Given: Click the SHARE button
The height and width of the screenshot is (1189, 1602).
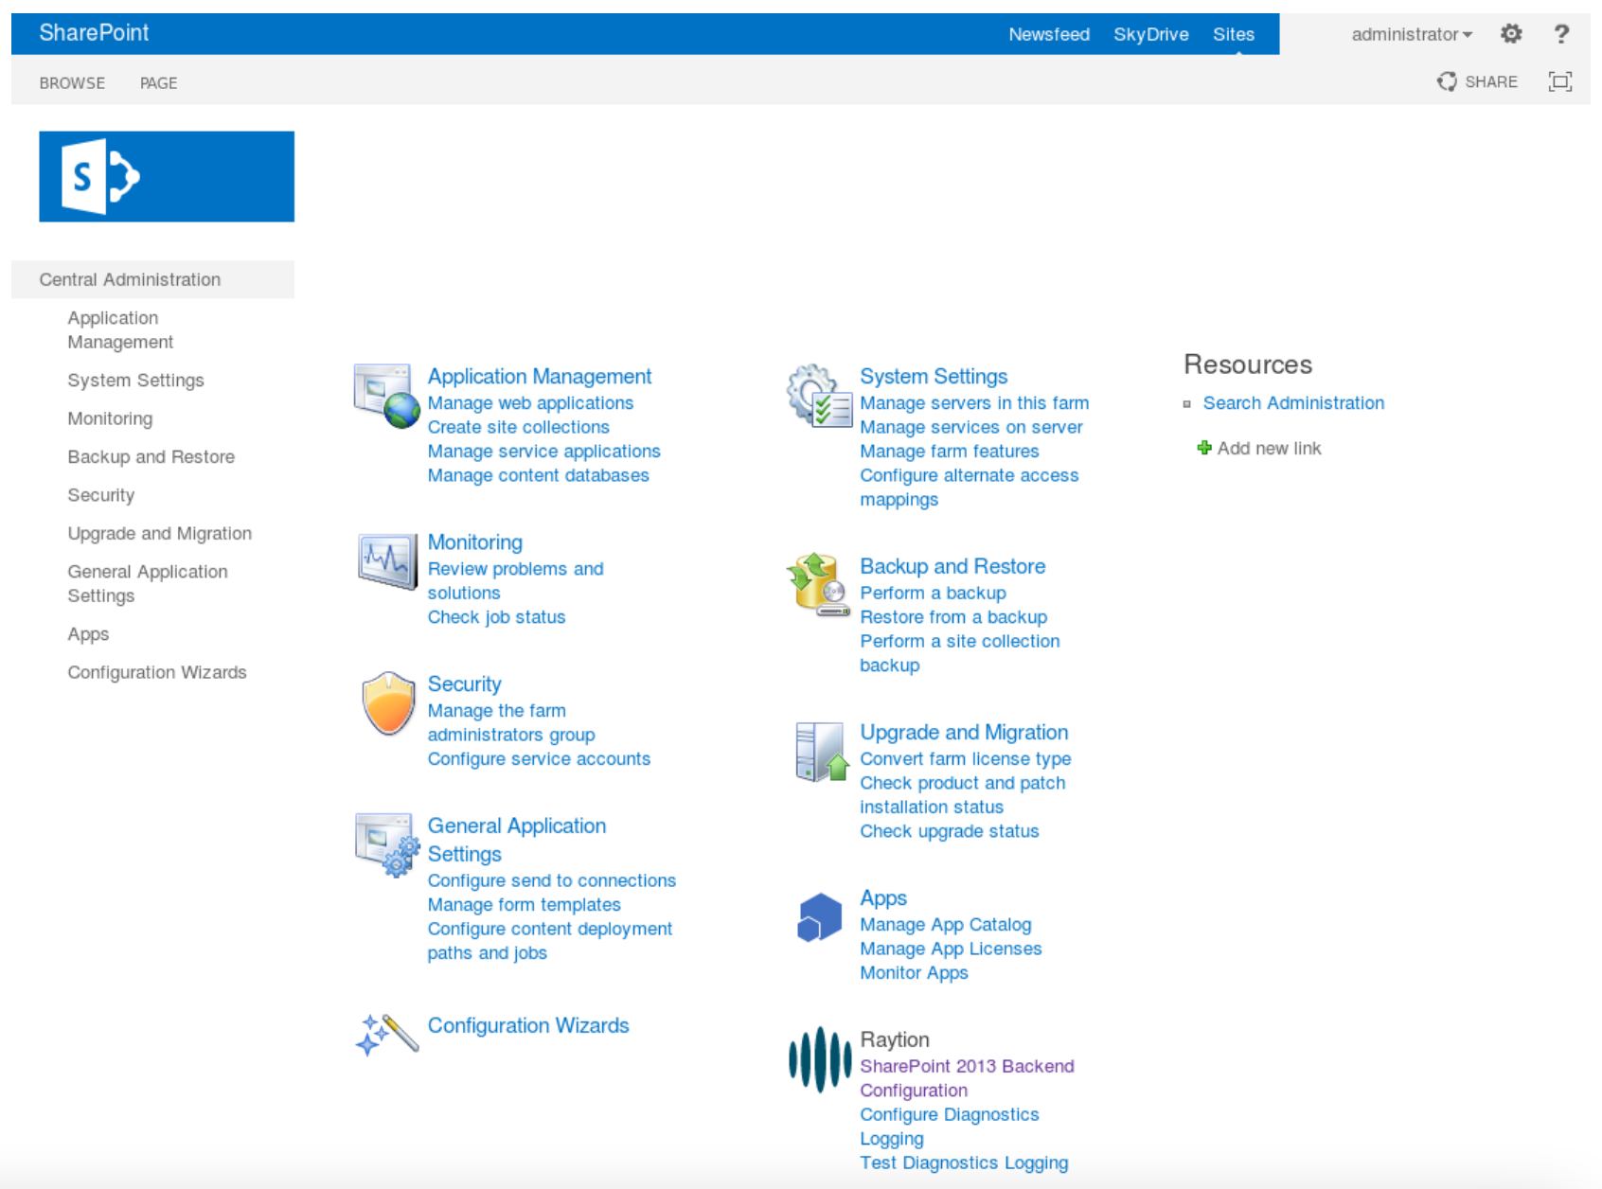Looking at the screenshot, I should click(x=1477, y=81).
